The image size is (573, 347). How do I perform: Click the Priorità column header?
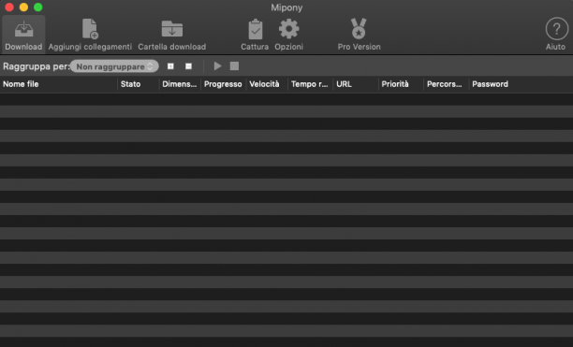(x=401, y=84)
